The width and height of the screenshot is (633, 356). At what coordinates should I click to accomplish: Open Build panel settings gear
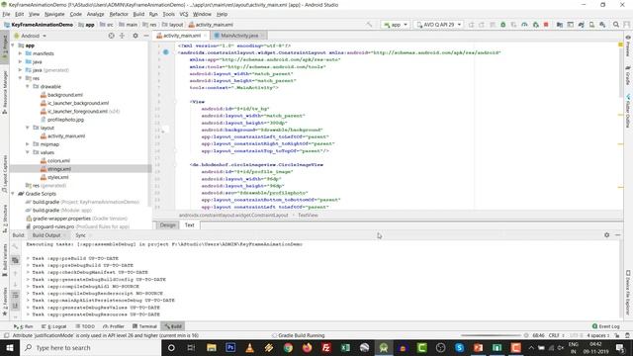tap(606, 235)
